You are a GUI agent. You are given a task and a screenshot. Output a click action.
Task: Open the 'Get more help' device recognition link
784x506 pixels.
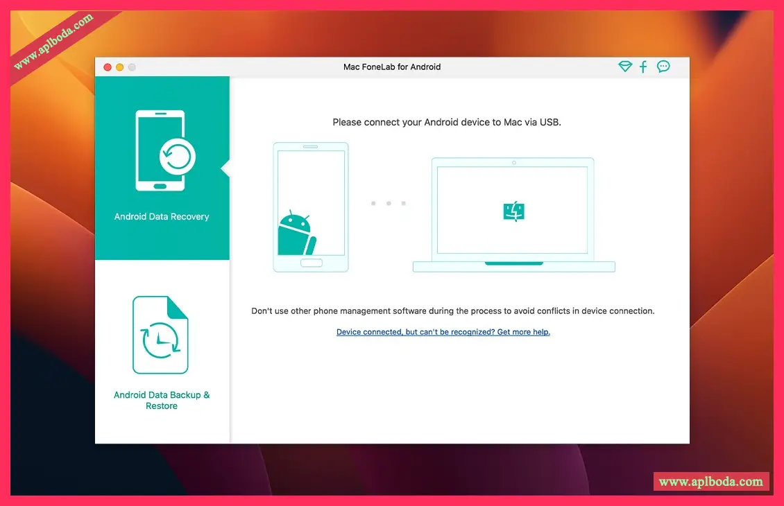coord(443,332)
